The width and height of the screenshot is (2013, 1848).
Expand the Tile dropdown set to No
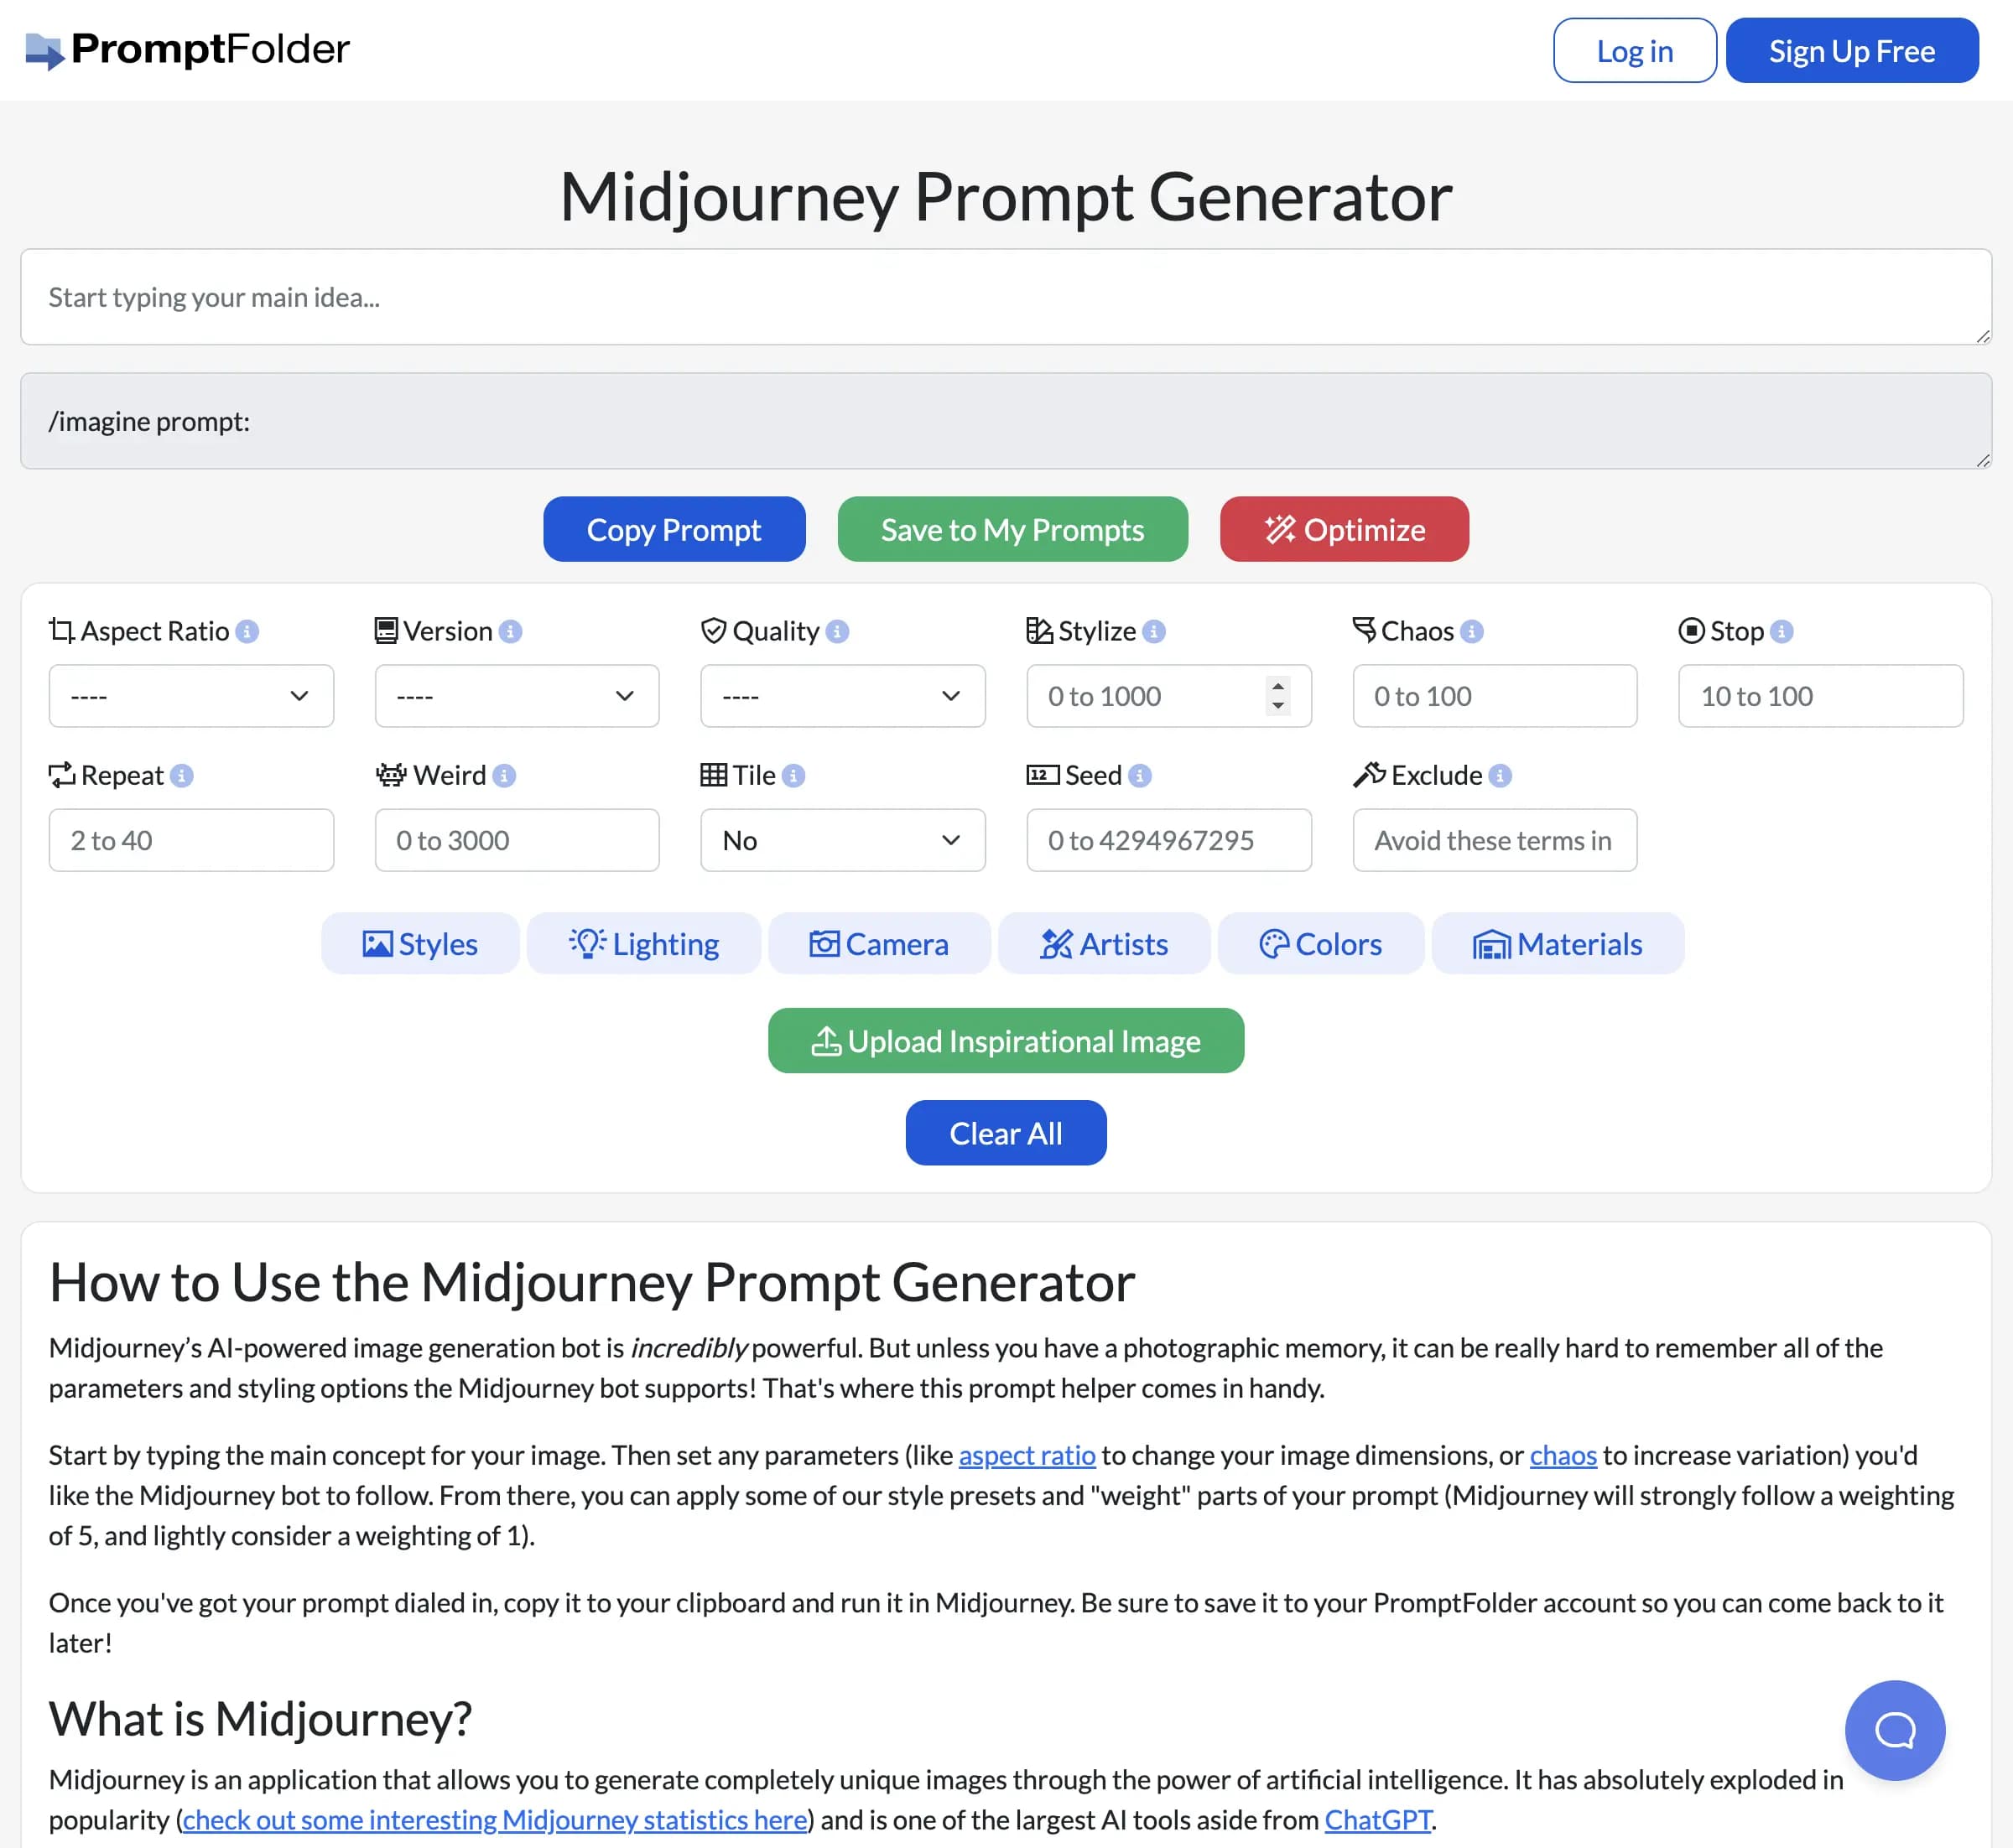click(x=842, y=840)
